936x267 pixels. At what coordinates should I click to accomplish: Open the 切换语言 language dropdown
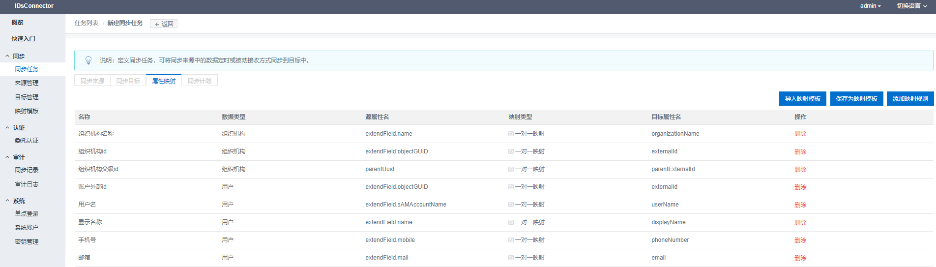(x=911, y=6)
